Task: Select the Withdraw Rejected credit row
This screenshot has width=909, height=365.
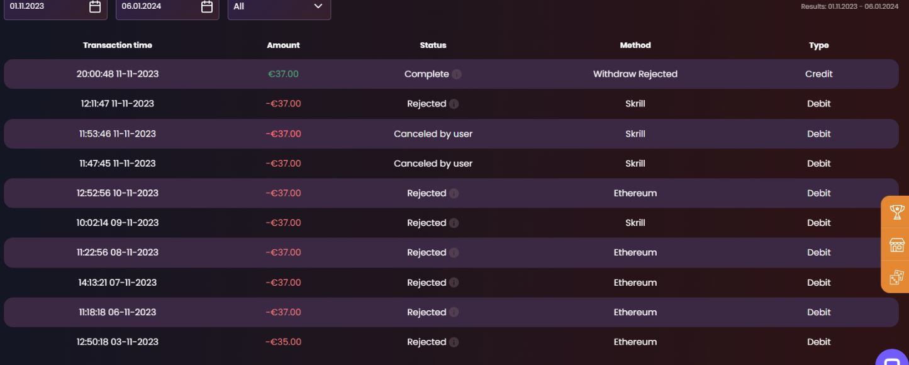Action: [x=635, y=74]
